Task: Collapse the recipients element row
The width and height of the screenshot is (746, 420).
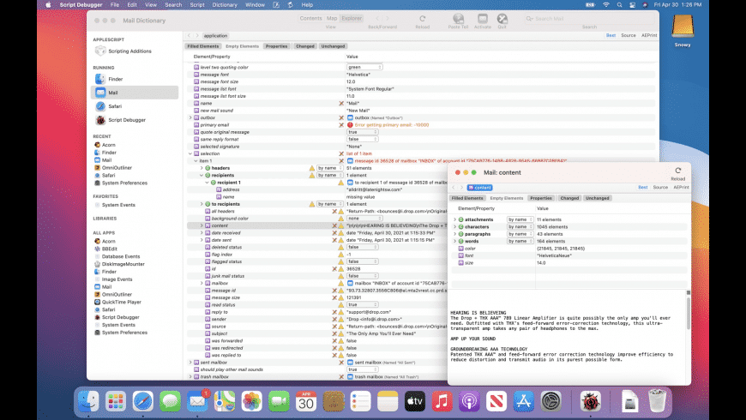Action: point(202,175)
